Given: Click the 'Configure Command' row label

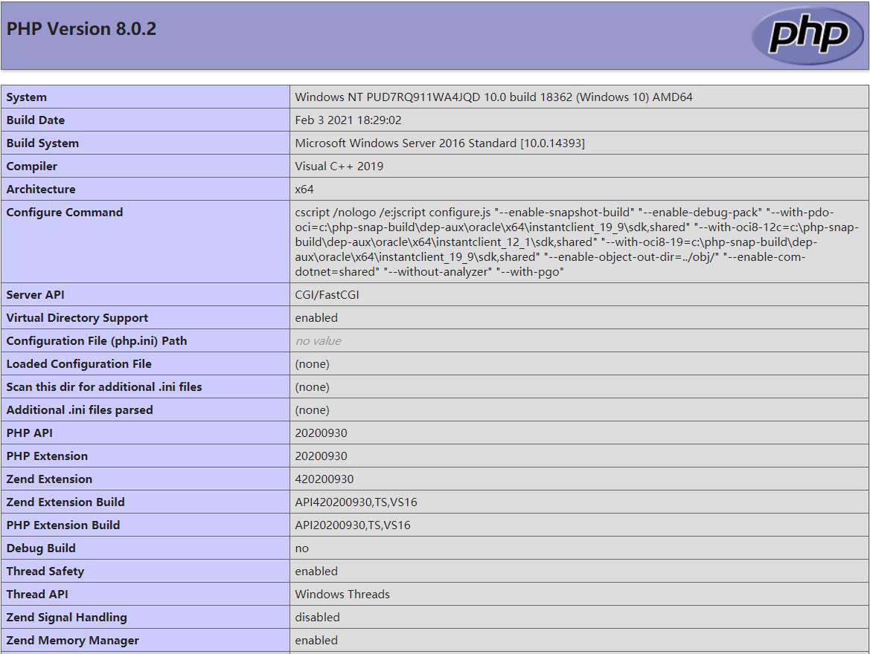Looking at the screenshot, I should (64, 213).
